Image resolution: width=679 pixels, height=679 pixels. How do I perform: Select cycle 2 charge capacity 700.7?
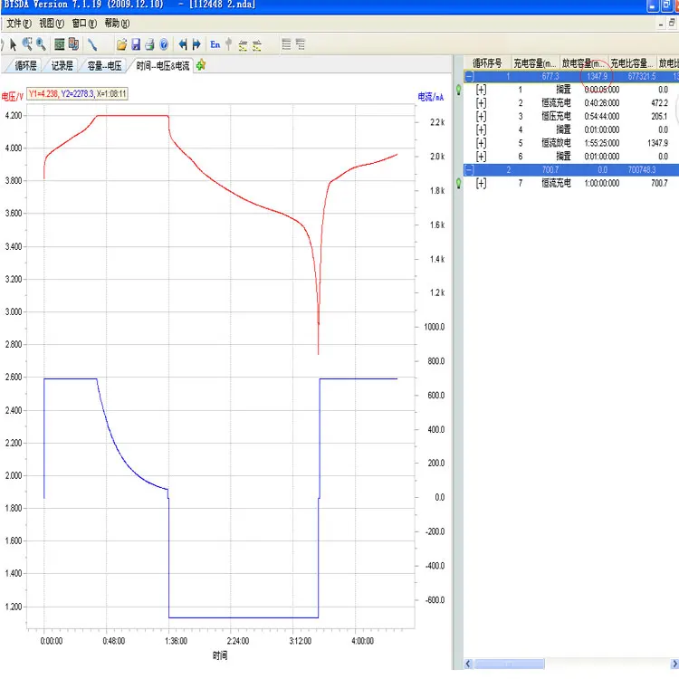click(x=550, y=170)
